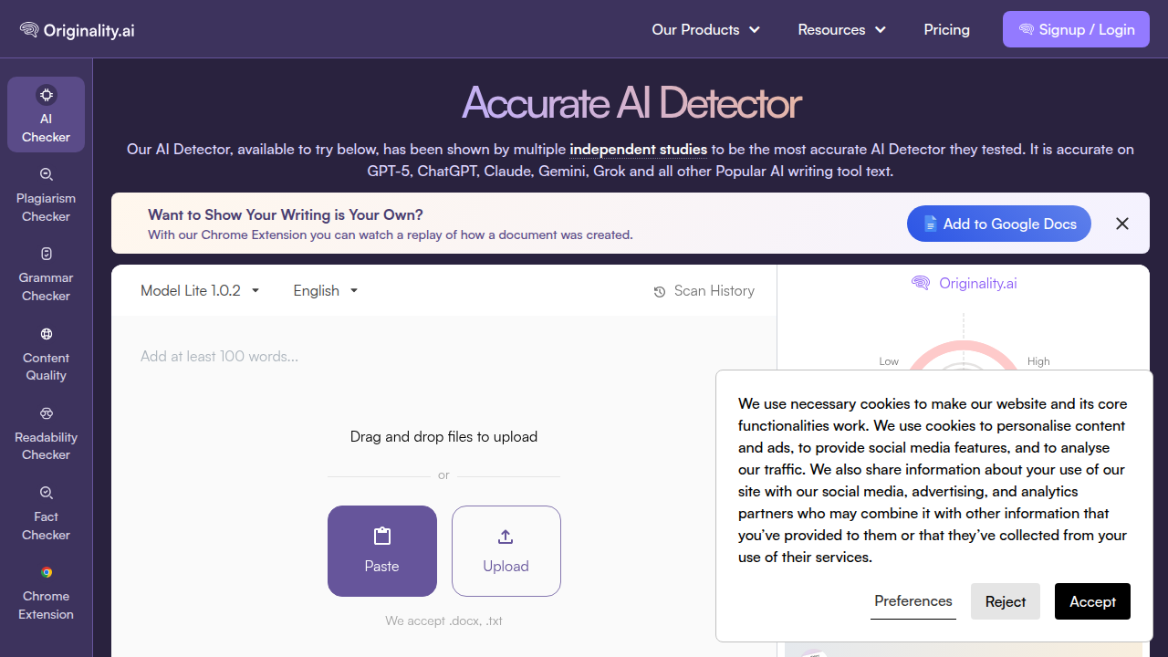Click Add to Google Docs button
This screenshot has height=657, width=1168.
click(999, 224)
